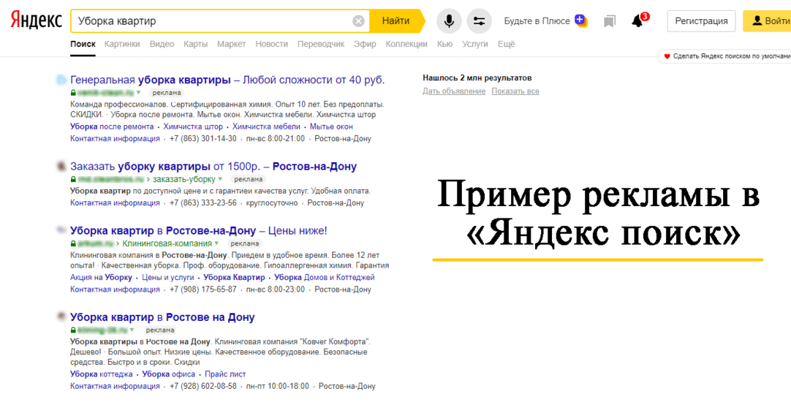
Task: Click favicon of Генеральная уборка квартиры result
Action: pos(61,80)
